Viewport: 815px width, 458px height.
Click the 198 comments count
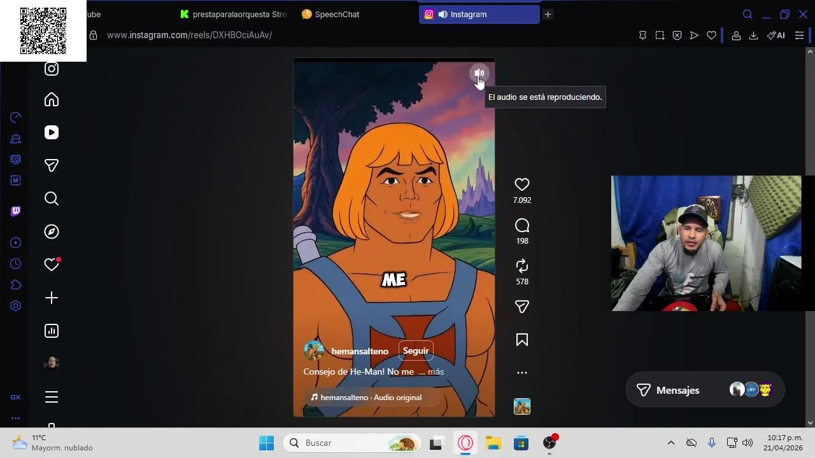(x=522, y=241)
